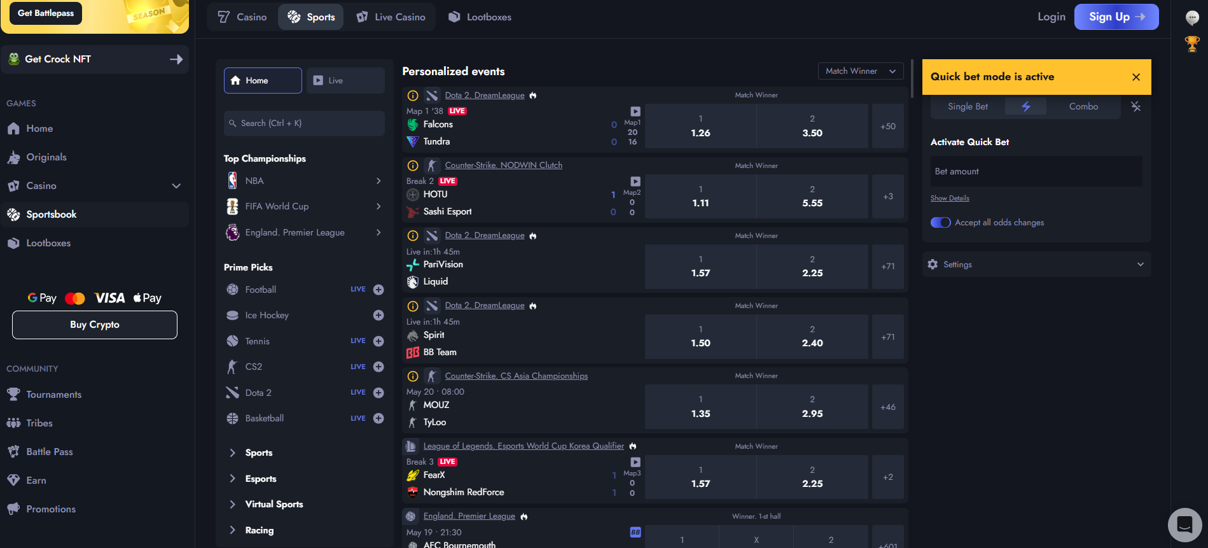Select the Live tab in sportsbook panel

point(345,80)
